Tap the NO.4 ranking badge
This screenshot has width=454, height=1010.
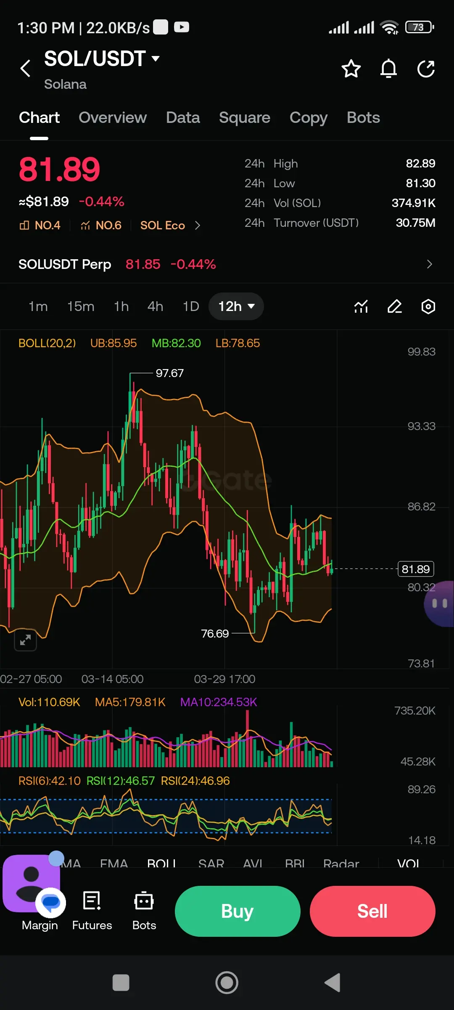[40, 226]
